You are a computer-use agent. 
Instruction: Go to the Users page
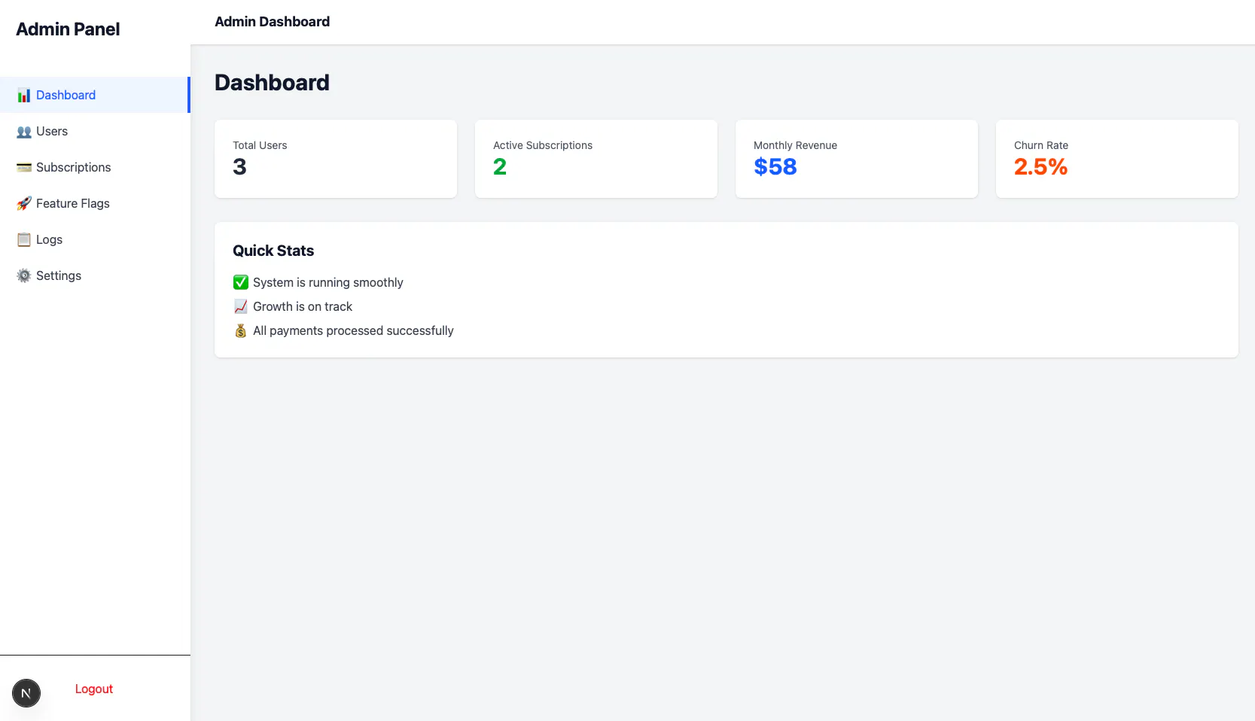[95, 131]
